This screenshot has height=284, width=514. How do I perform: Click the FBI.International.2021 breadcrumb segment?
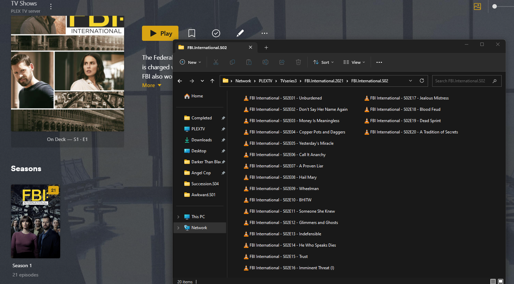324,81
